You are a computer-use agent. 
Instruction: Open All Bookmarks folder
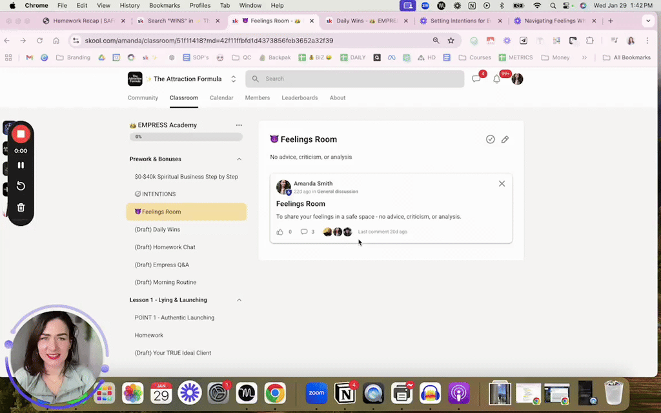(x=627, y=57)
